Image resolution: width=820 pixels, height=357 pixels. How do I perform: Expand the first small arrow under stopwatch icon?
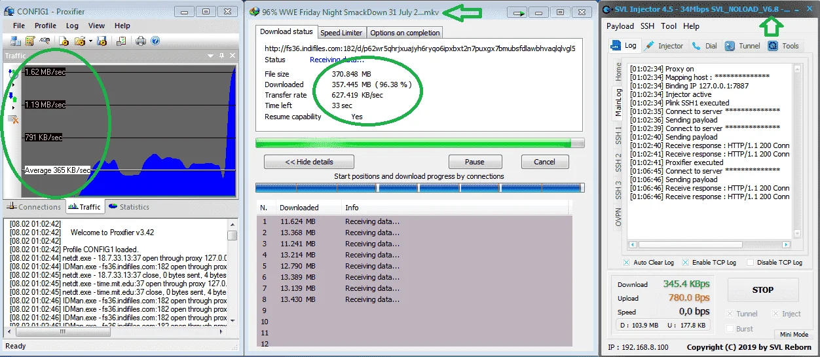pyautogui.click(x=12, y=85)
